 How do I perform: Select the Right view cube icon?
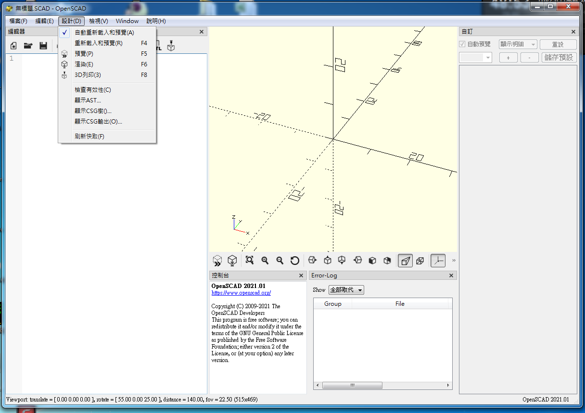(x=313, y=260)
